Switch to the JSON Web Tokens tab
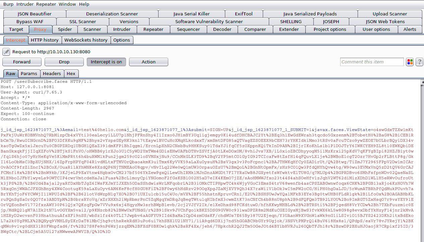The image size is (424, 242). tap(385, 21)
